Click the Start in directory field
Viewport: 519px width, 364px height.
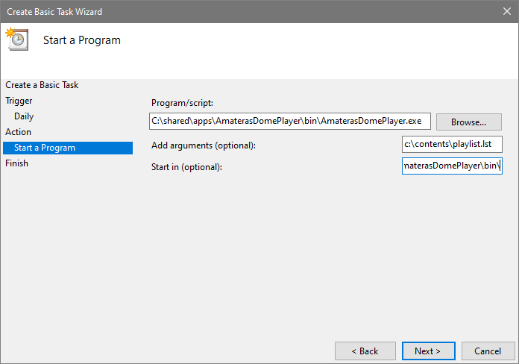pos(452,166)
